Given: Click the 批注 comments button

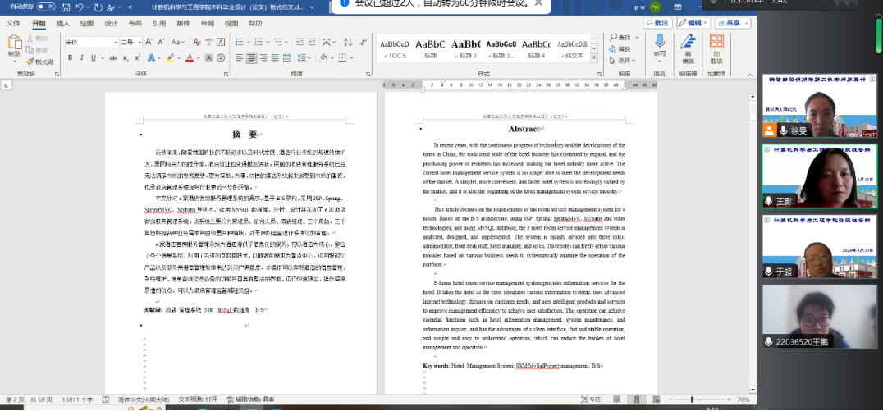Looking at the screenshot, I should [x=657, y=23].
